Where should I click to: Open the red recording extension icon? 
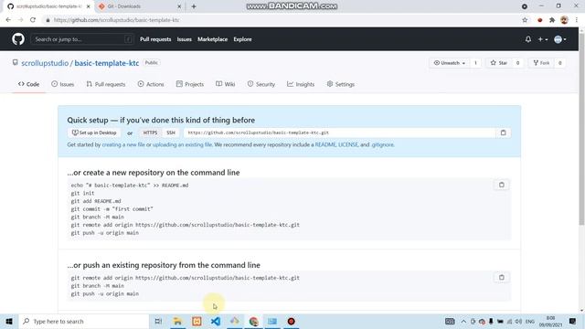[539, 20]
